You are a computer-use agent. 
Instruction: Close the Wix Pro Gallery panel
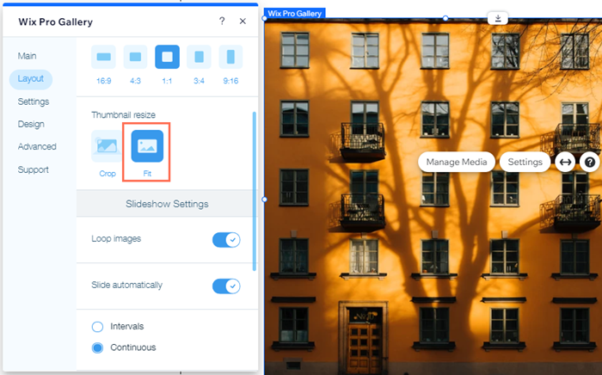click(x=243, y=22)
